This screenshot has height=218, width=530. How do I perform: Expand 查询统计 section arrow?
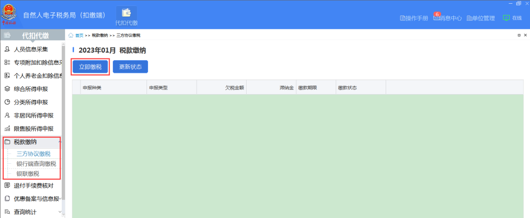click(60, 212)
